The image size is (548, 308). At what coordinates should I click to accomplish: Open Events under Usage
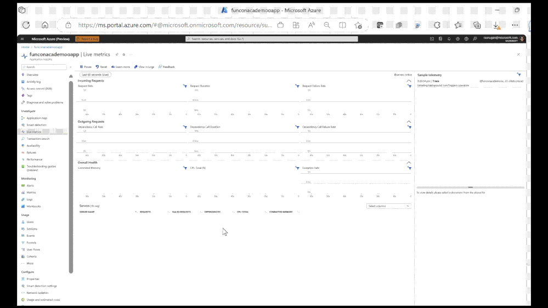[30, 236]
